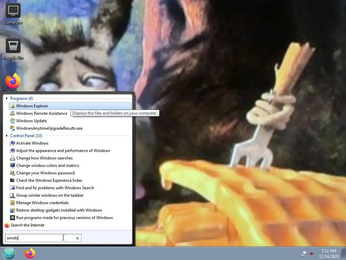Viewport: 346px width, 260px height.
Task: Collapse the Control Panel (33) group arrow
Action: 7,135
